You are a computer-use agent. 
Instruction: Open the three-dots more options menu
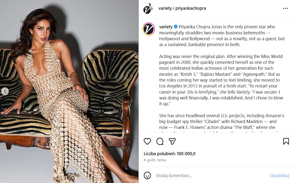point(286,8)
